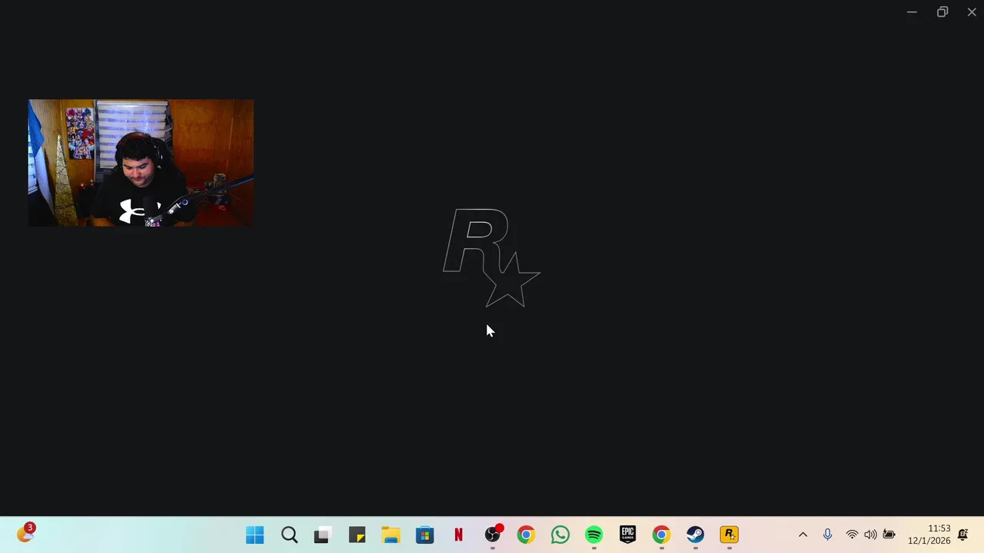
Task: Restore down the Rockstar launcher window
Action: (942, 12)
